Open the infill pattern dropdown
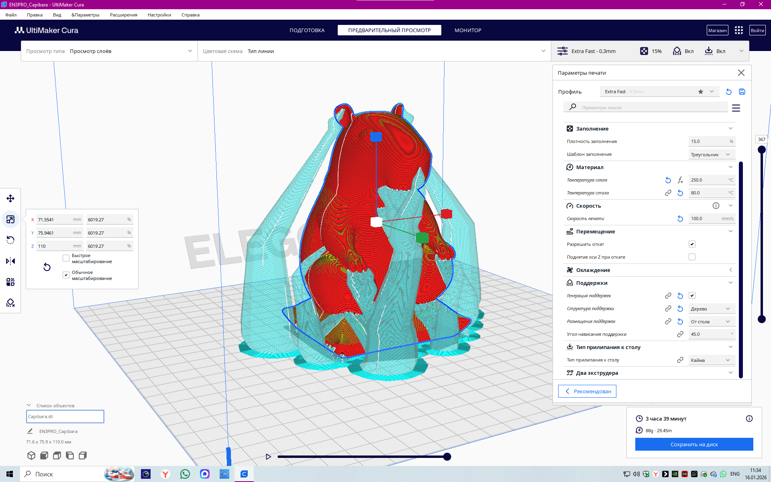 [x=712, y=155]
